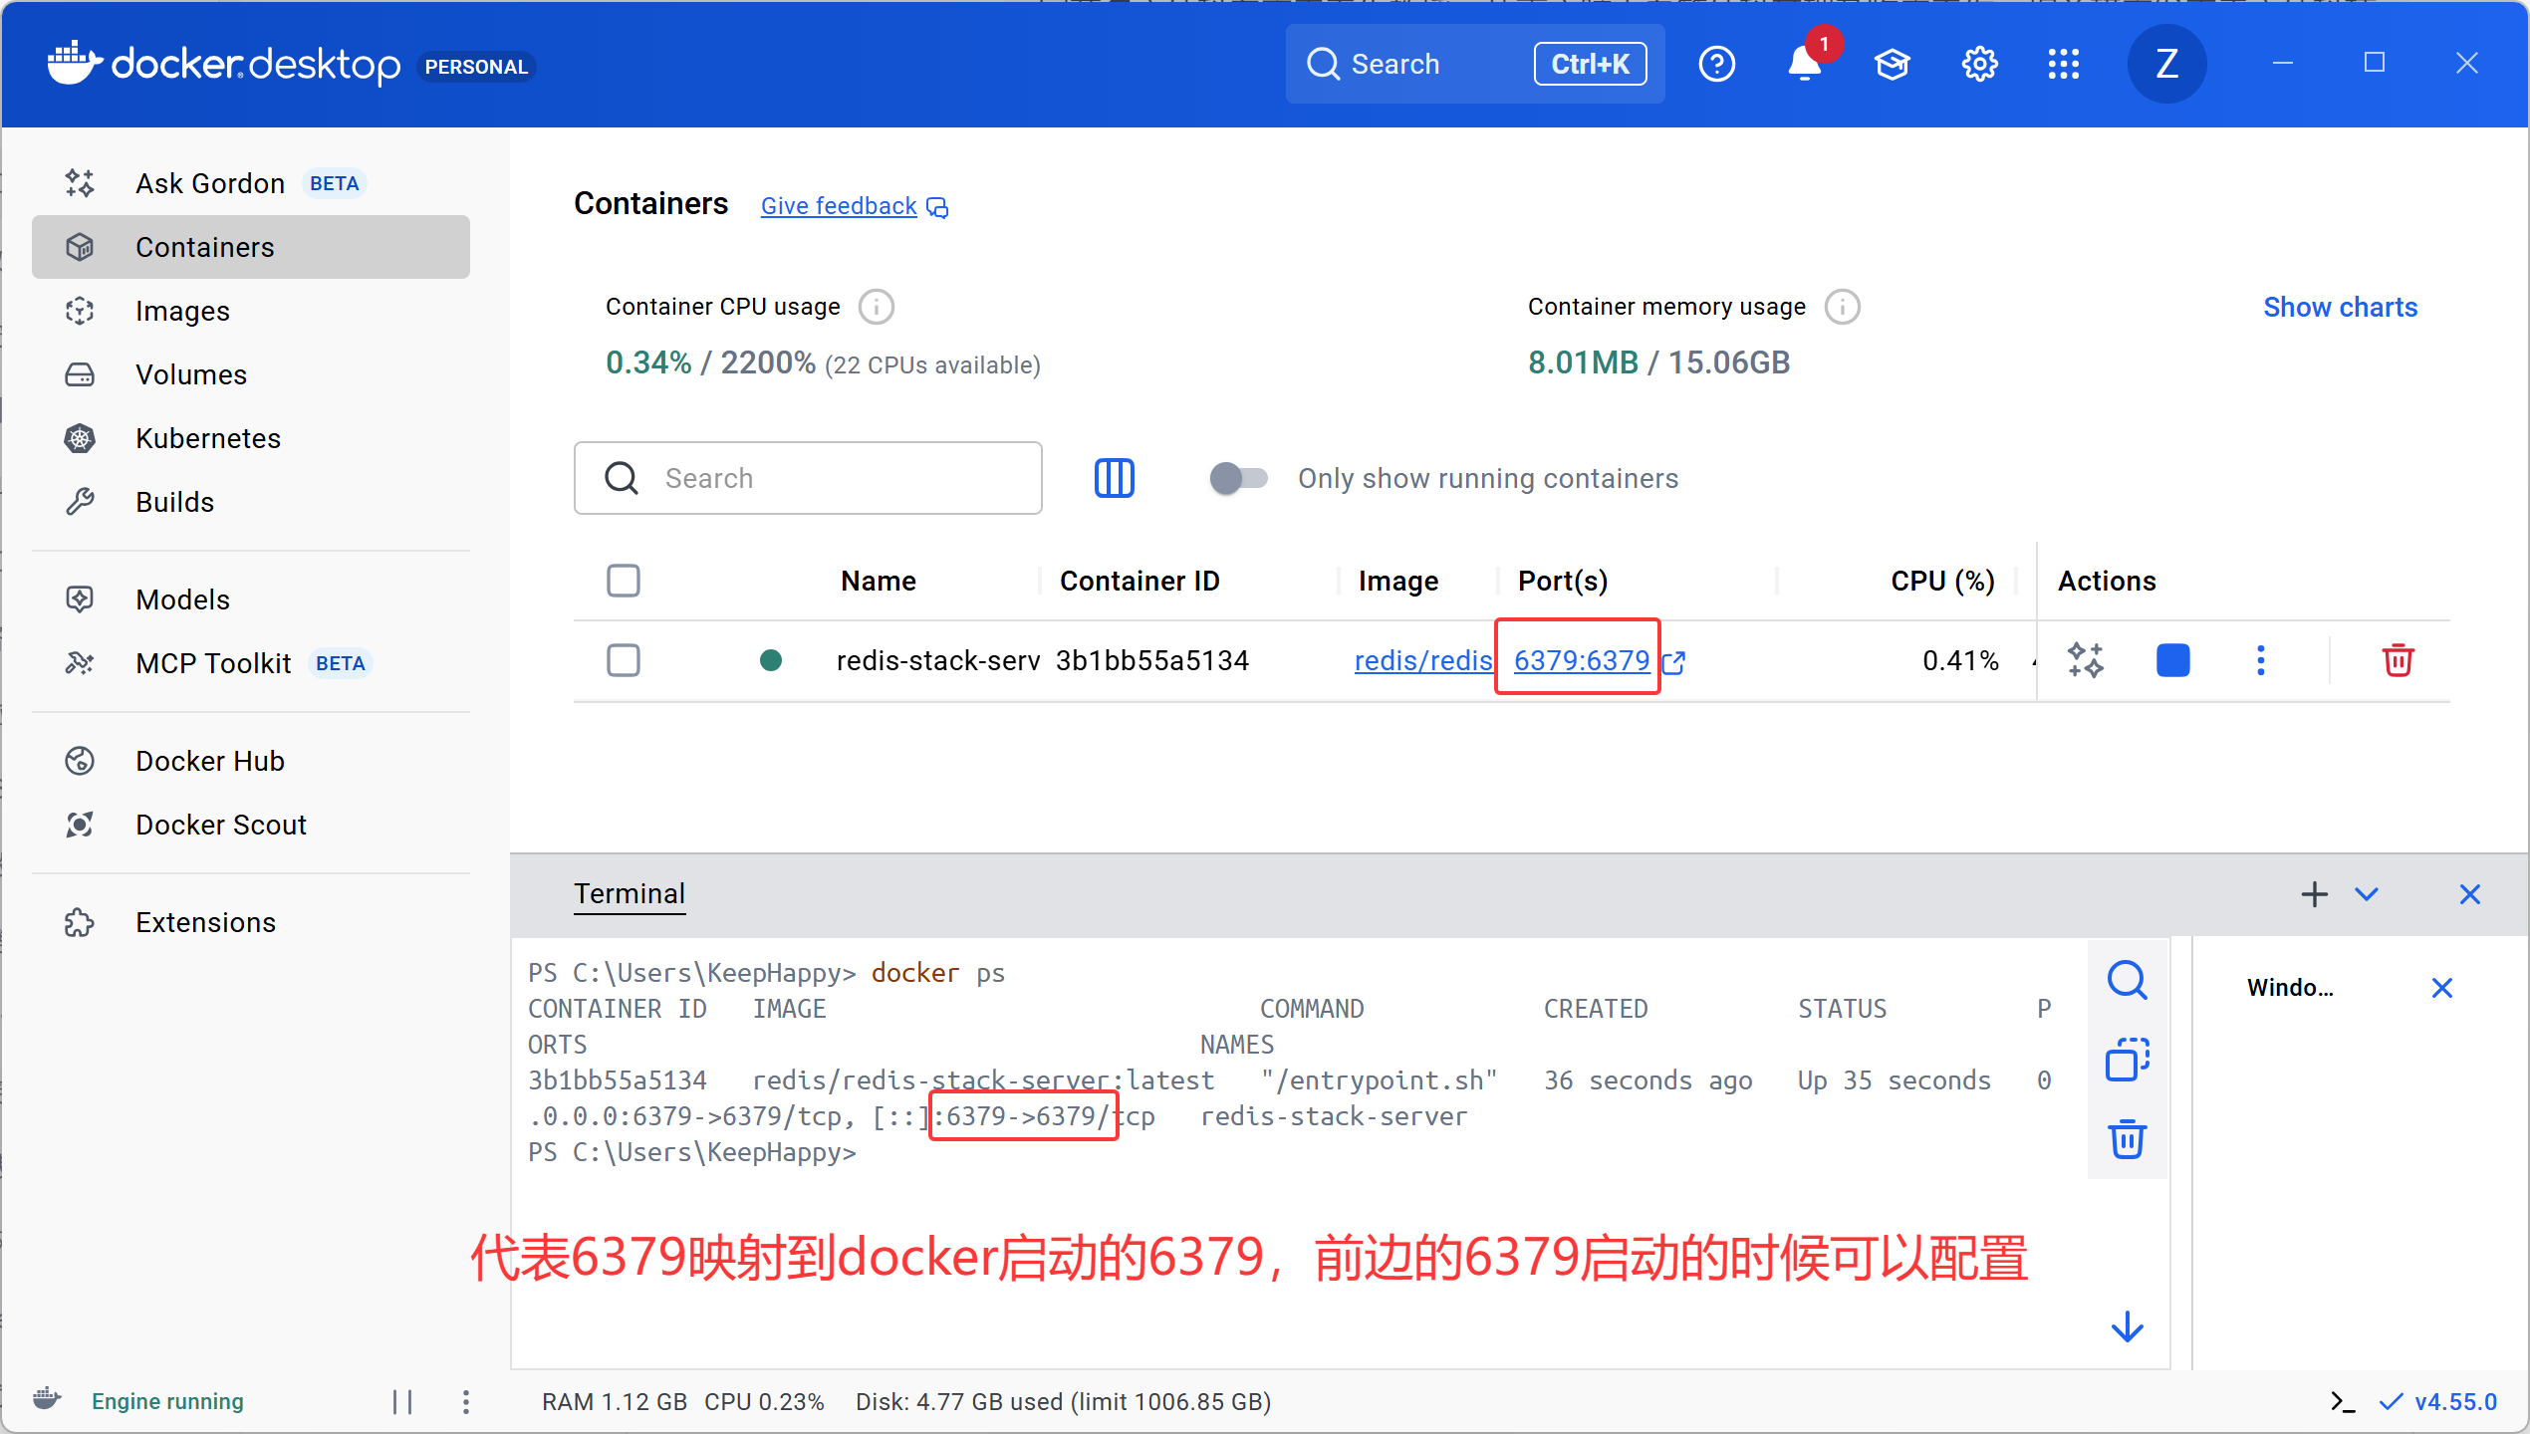Click the notifications bell icon
Screen dimensions: 2530x1434
click(1804, 65)
